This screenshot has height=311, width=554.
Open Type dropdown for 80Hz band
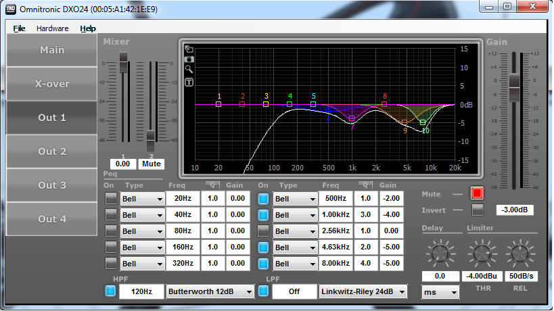[142, 231]
